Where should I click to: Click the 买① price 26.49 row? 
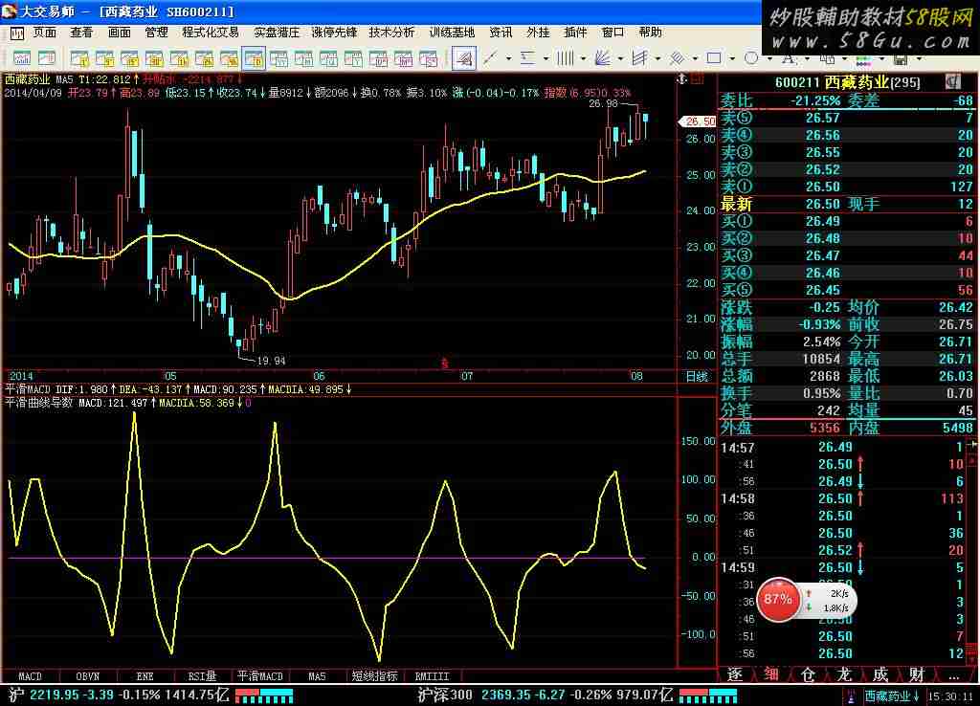tap(847, 221)
